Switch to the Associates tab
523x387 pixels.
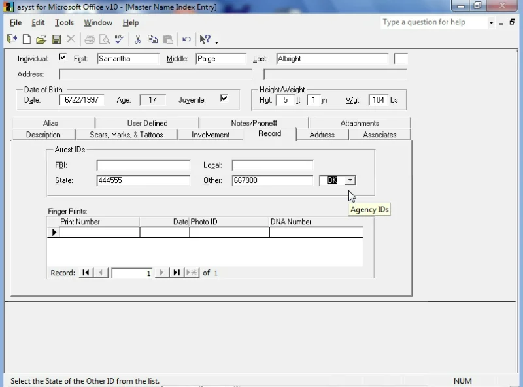[x=380, y=135]
